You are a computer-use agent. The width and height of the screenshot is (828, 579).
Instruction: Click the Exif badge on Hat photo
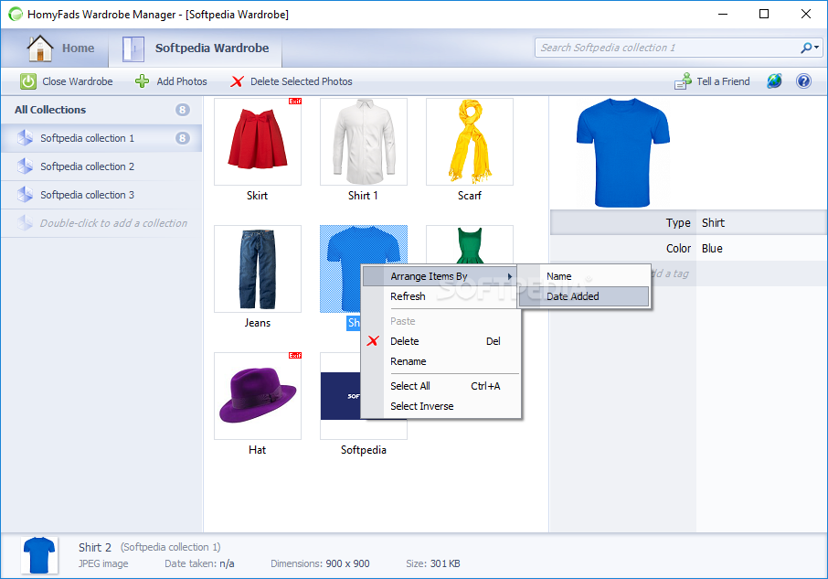click(294, 356)
